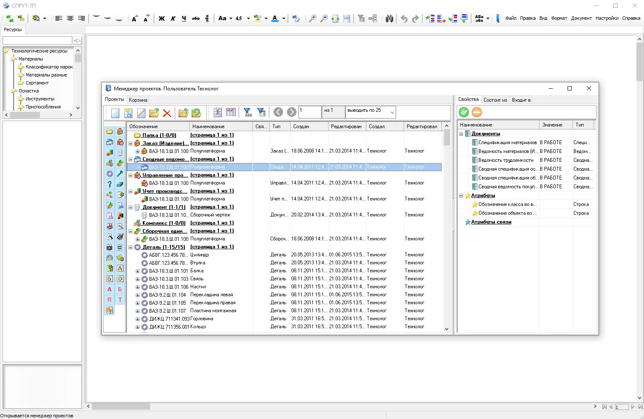
Task: Click next page arrow in project manager
Action: tap(292, 112)
